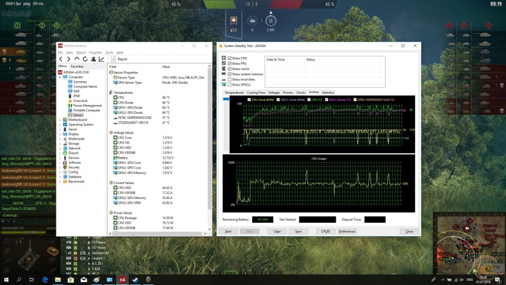Open File Explorer from taskbar
Viewport: 506px width, 285px height.
(x=58, y=280)
